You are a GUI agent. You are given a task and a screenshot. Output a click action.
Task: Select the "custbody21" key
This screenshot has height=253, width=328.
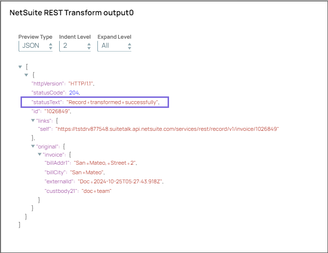61,191
